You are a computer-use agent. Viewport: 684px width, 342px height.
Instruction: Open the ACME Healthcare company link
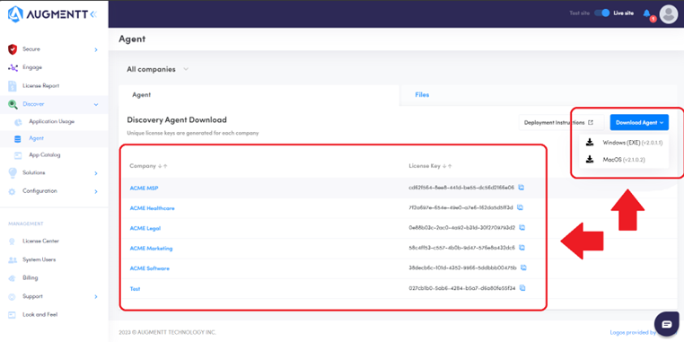tap(153, 208)
